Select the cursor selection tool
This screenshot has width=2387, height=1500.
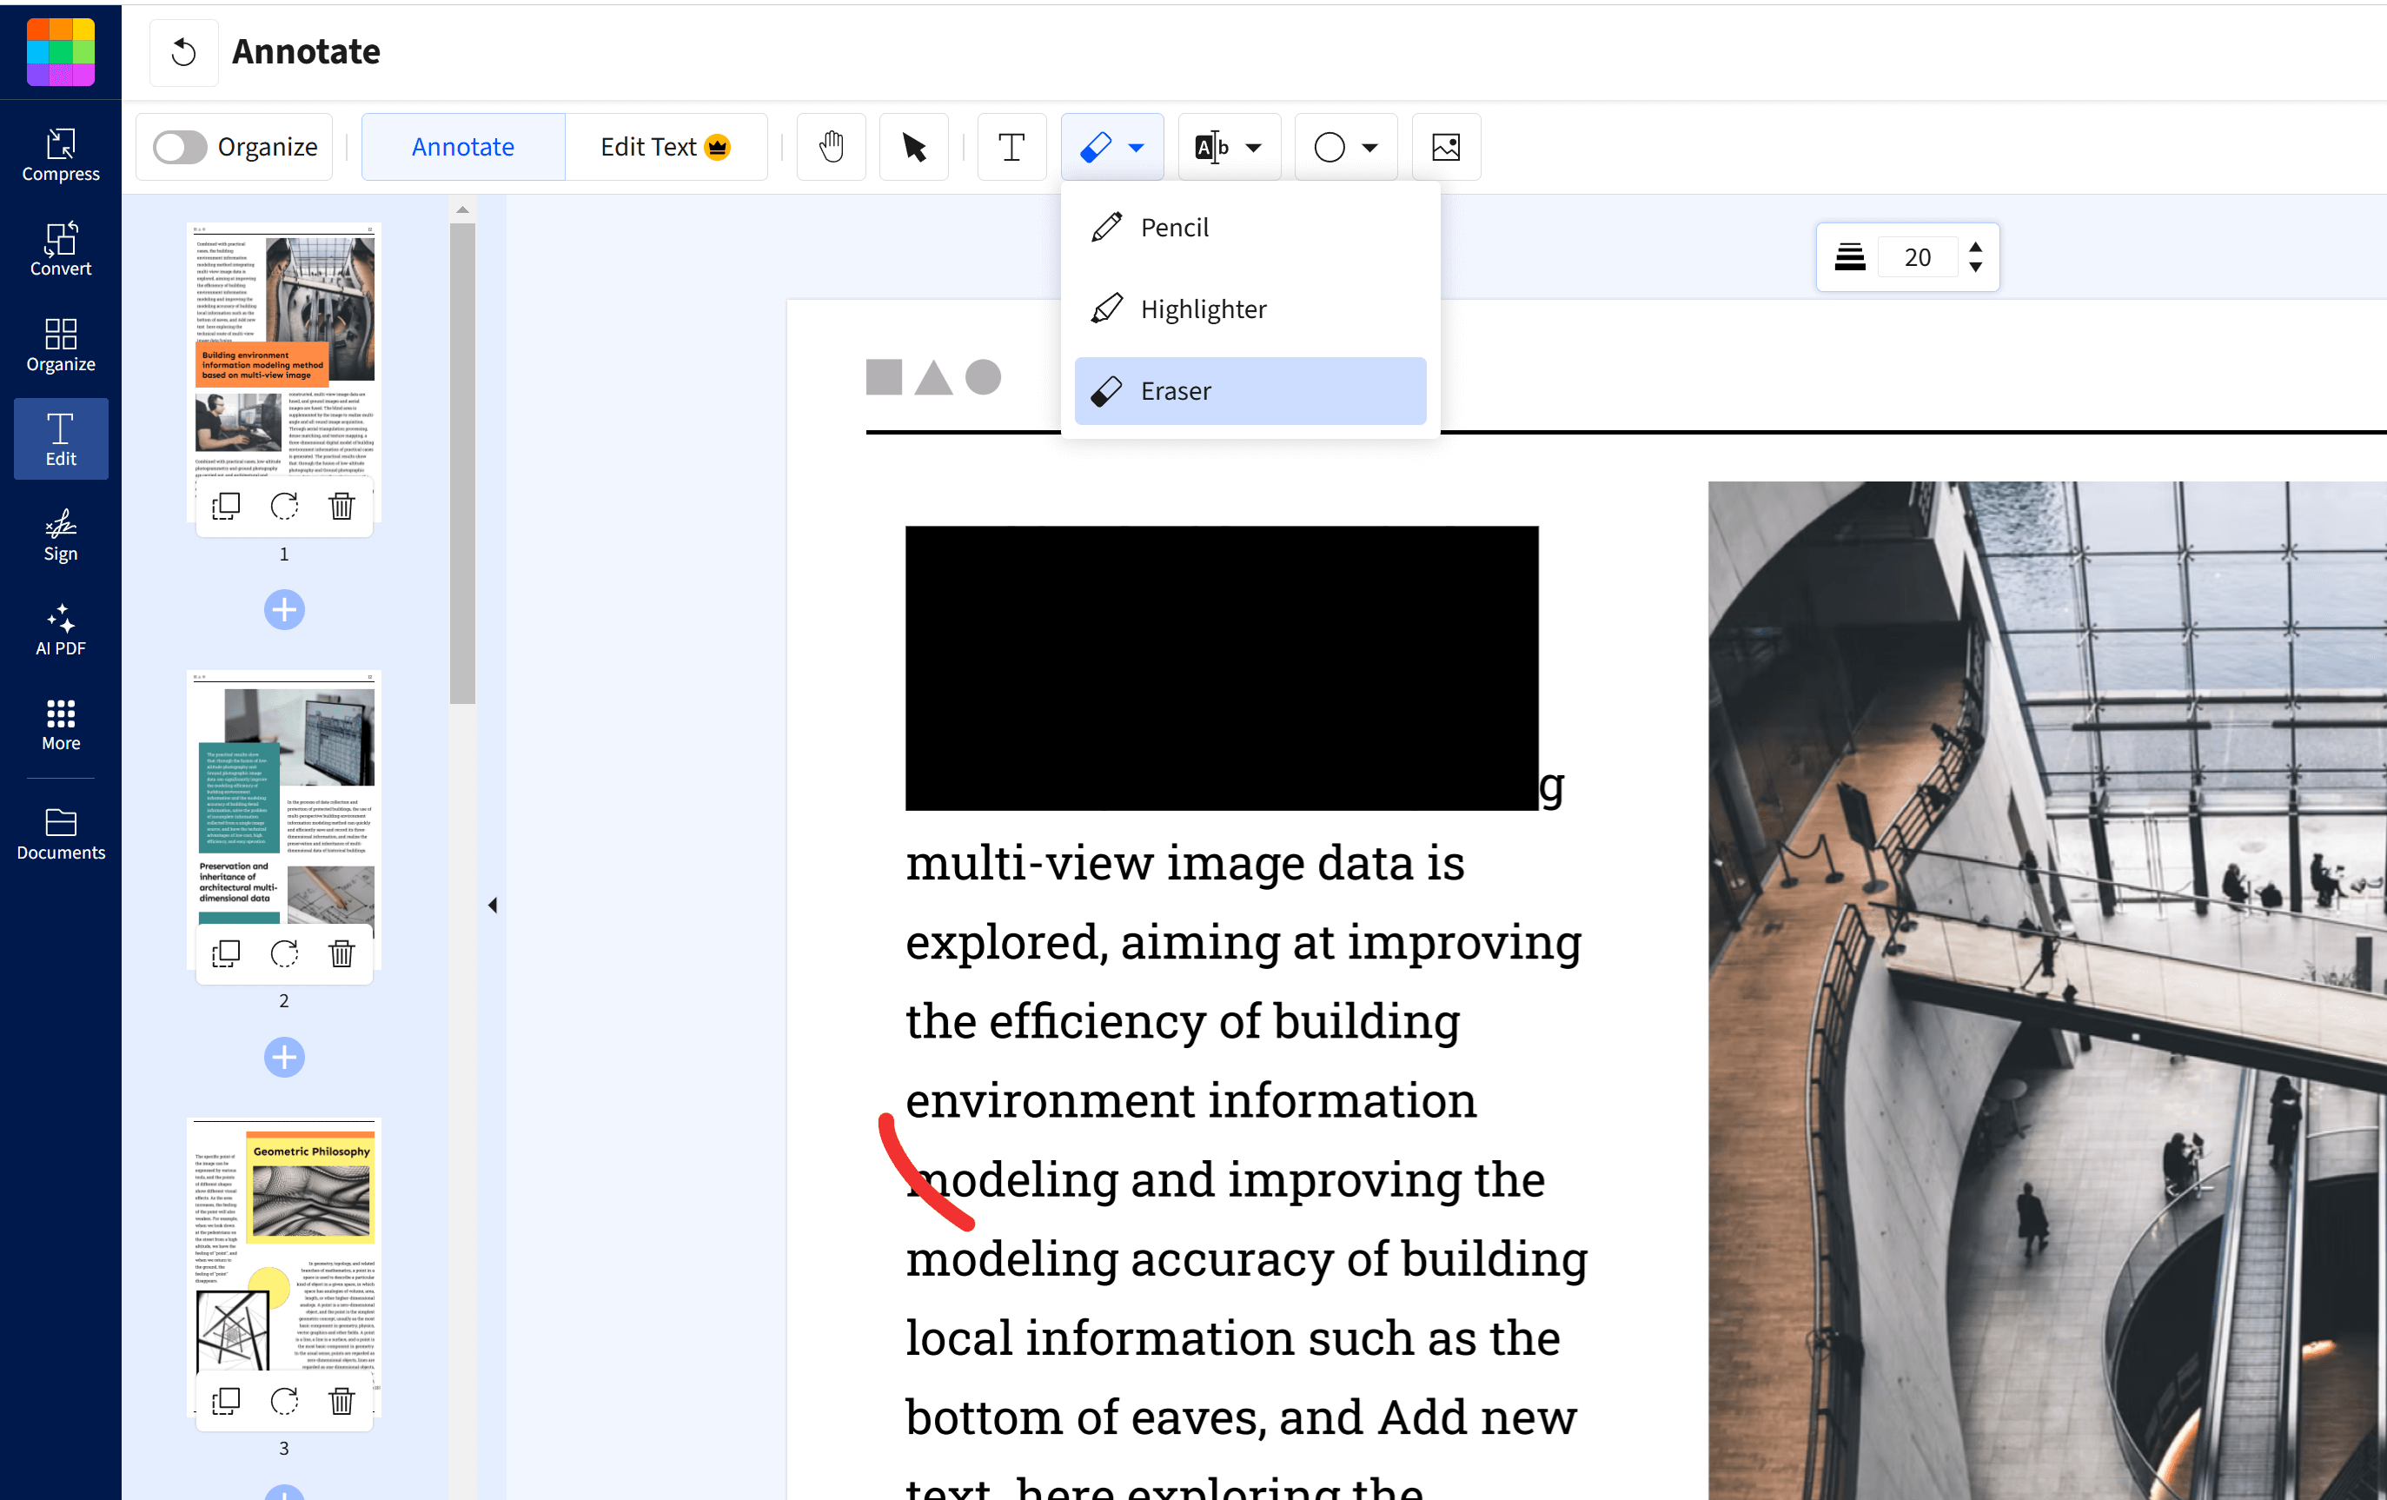[913, 147]
